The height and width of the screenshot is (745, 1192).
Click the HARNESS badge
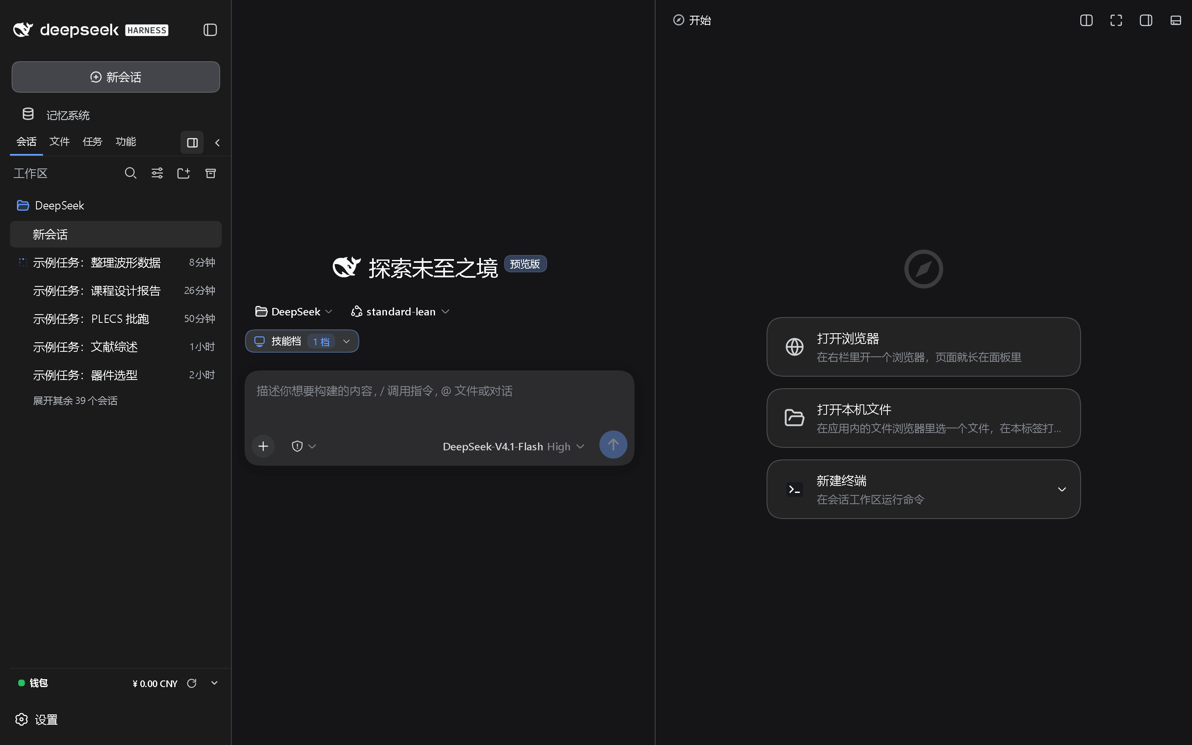click(x=147, y=30)
